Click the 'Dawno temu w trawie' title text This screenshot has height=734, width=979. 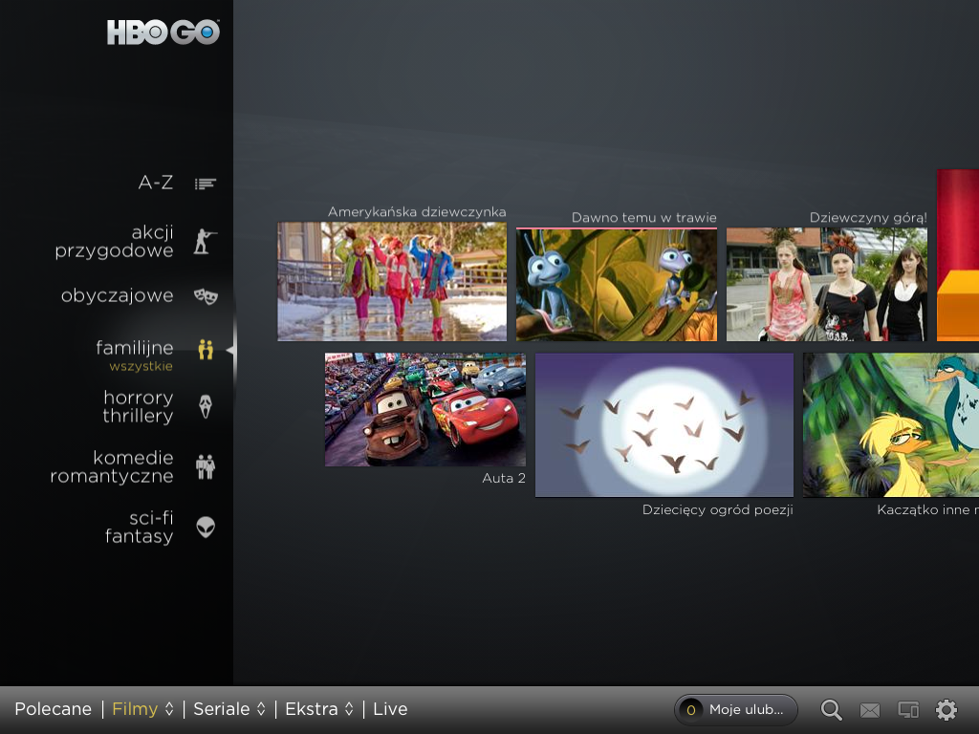coord(644,218)
